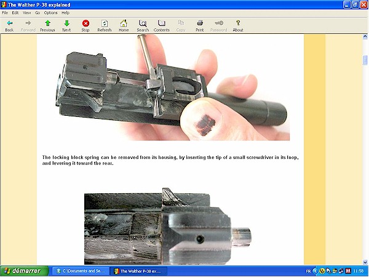Jump to the Previous page
Image resolution: width=369 pixels, height=277 pixels.
click(x=47, y=25)
